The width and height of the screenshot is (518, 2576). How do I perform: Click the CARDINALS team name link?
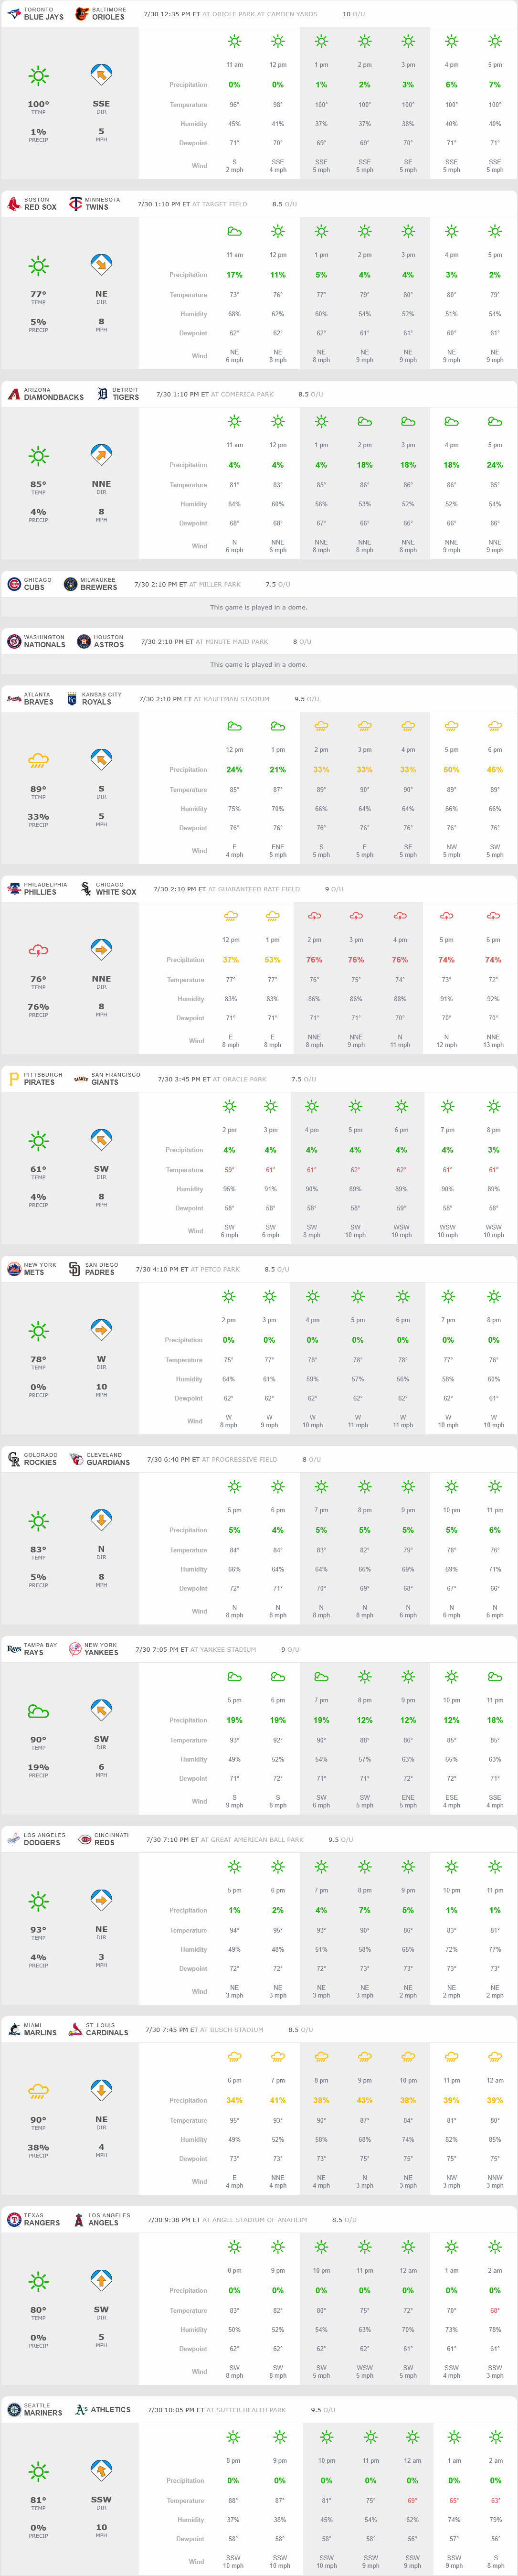point(107,2032)
